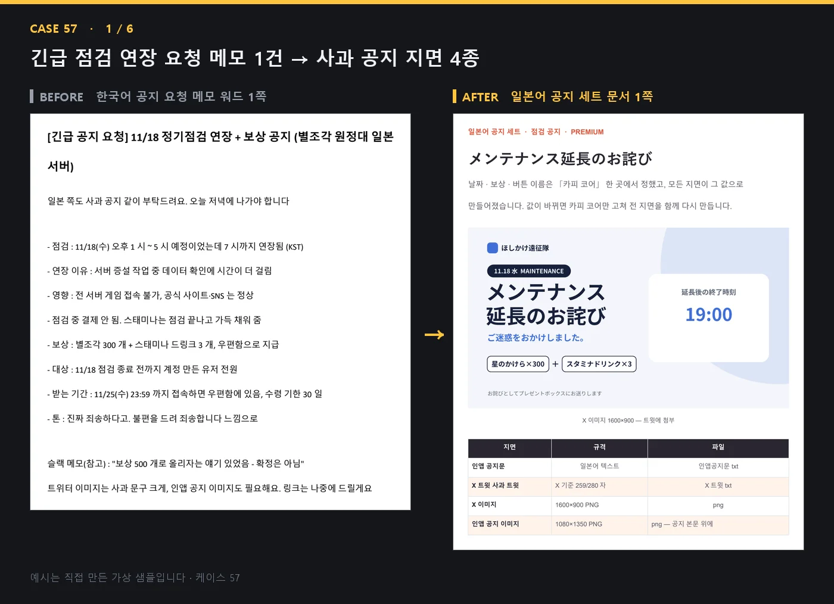834x604 pixels.
Task: Click the '규격' table column header
Action: (x=599, y=447)
